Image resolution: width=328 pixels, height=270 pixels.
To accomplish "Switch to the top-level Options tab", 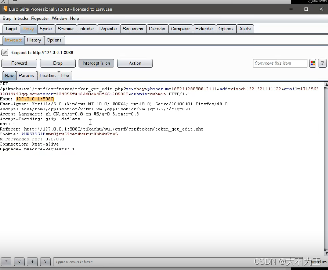I will pyautogui.click(x=226, y=29).
